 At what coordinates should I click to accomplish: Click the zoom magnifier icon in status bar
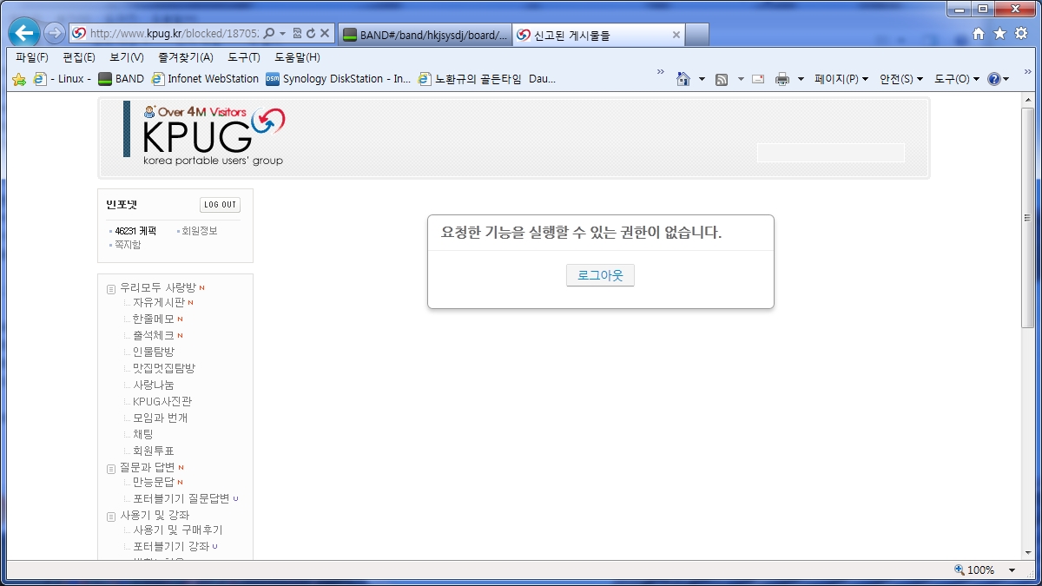point(959,570)
